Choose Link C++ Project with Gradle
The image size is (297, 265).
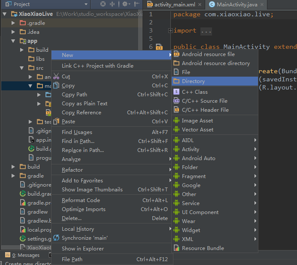tap(112, 66)
